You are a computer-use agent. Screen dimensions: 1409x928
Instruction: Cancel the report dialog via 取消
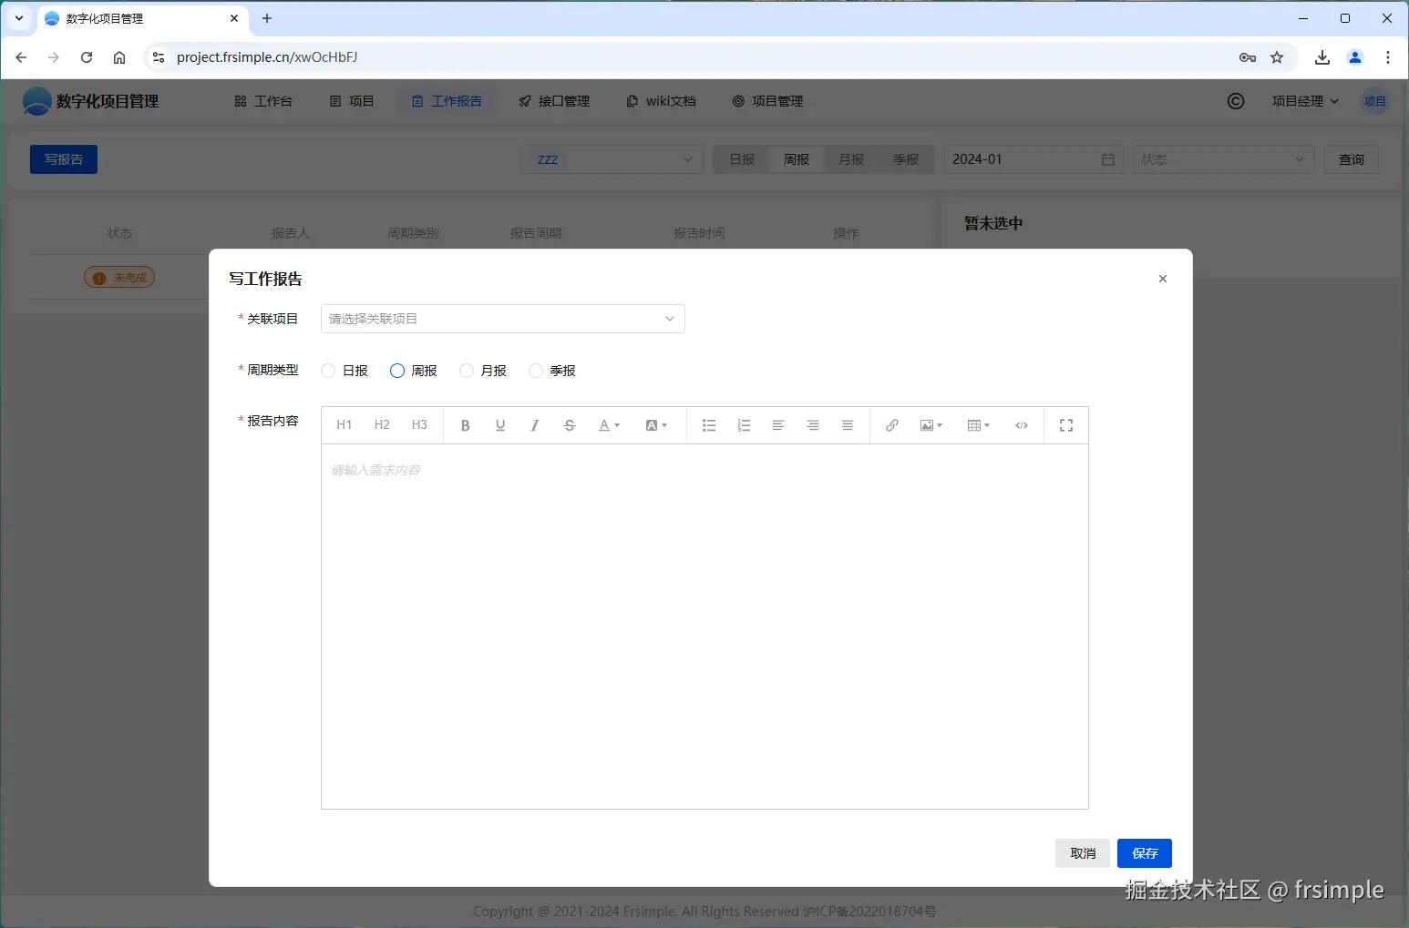(1083, 852)
